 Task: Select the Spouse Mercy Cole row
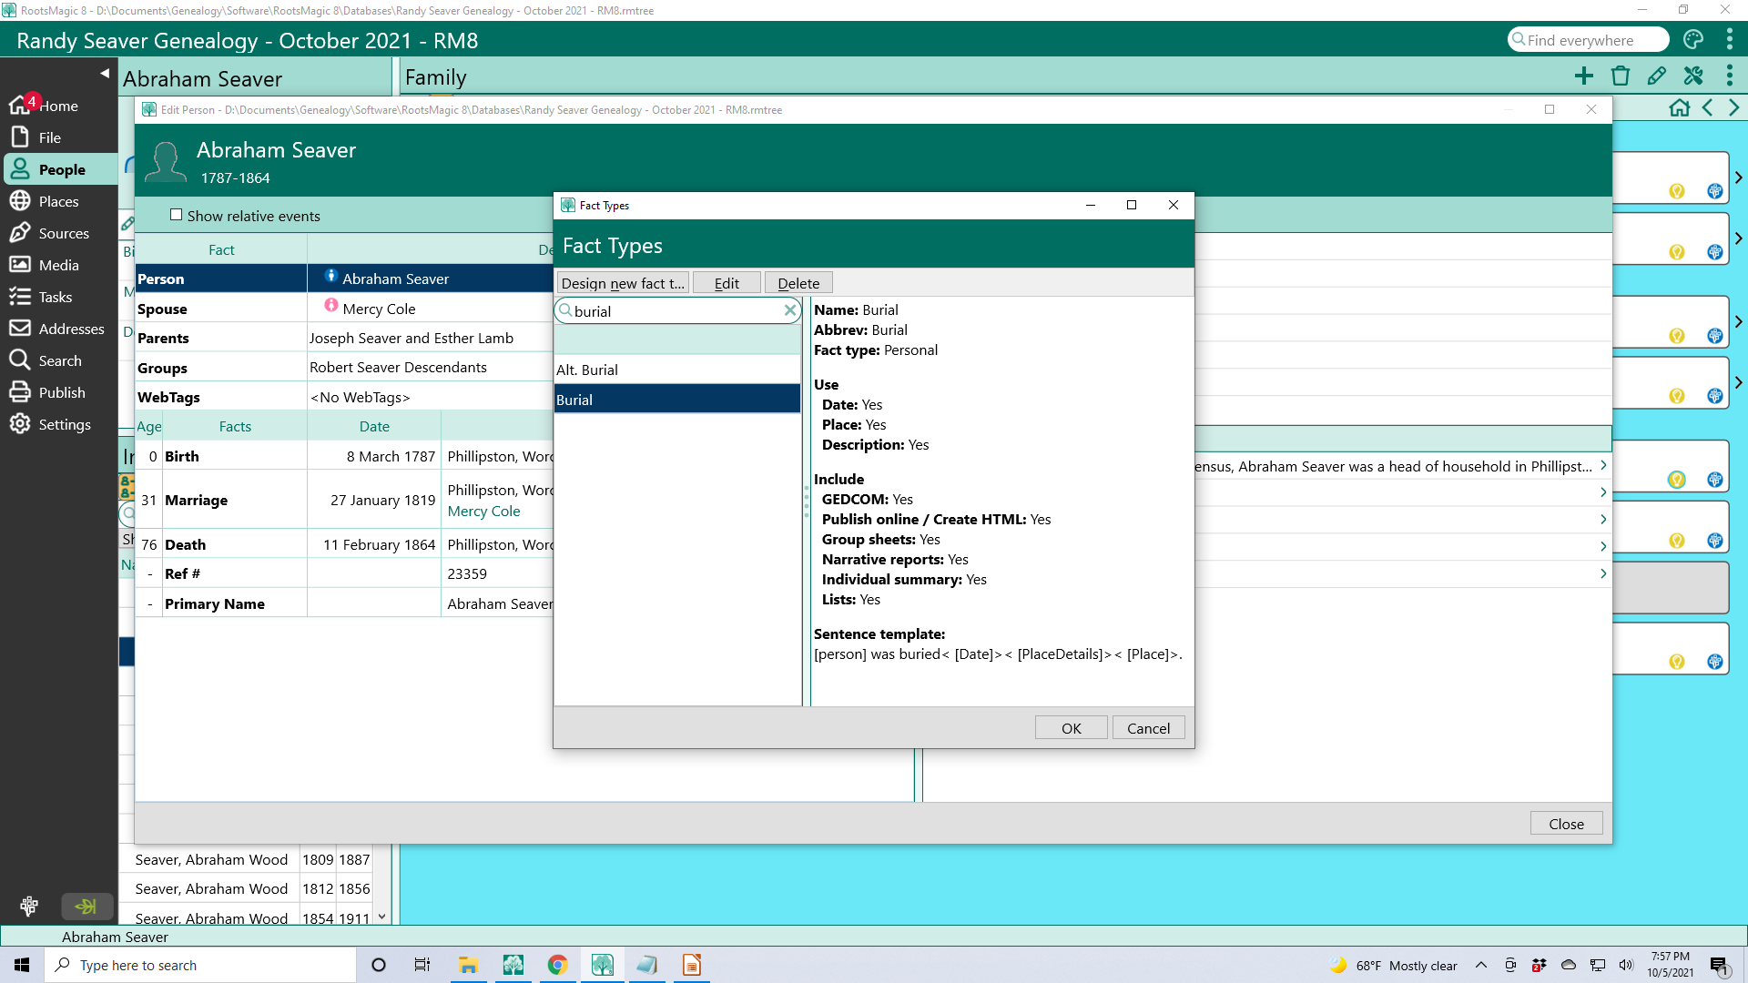click(344, 309)
